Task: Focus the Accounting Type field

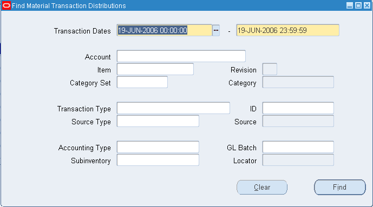Action: tap(158, 147)
